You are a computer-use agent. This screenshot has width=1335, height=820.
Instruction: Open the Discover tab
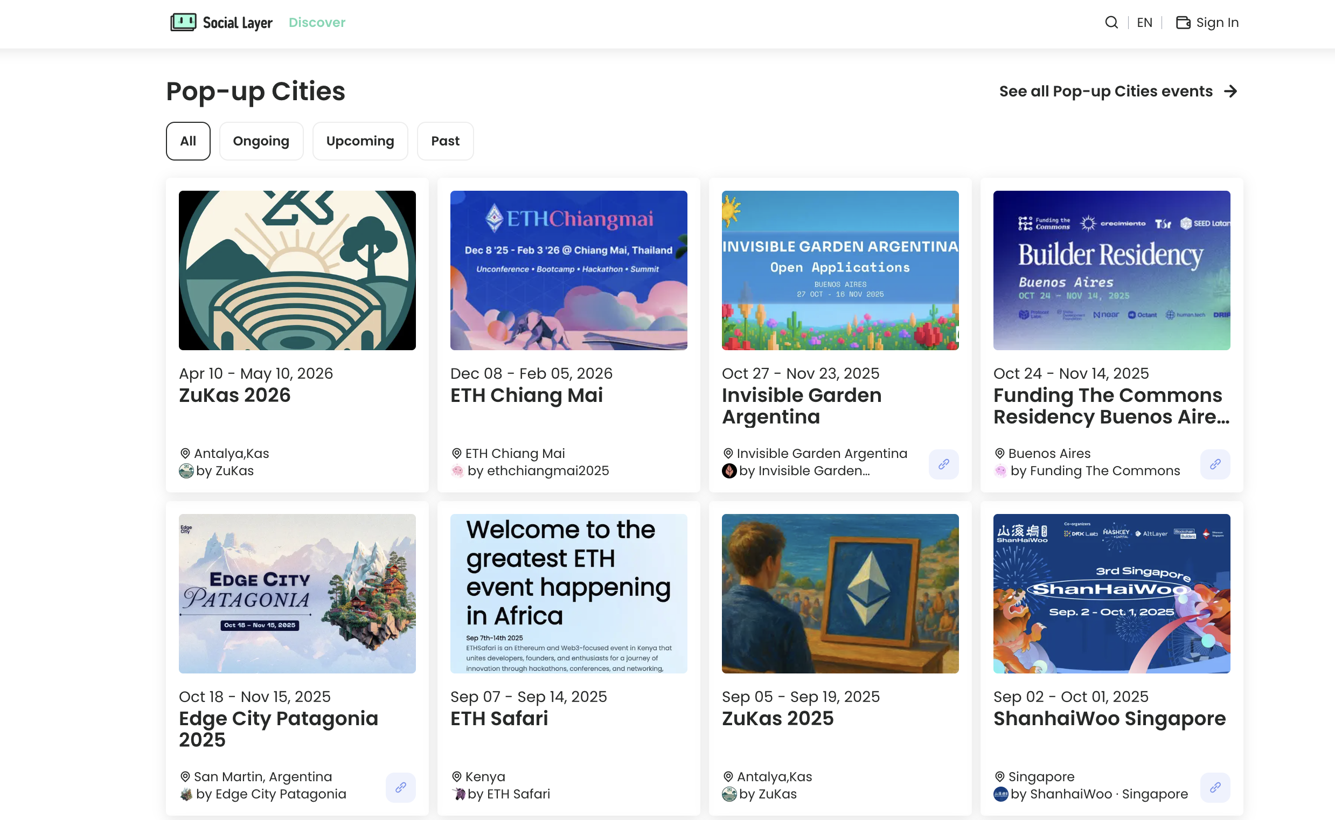tap(317, 22)
